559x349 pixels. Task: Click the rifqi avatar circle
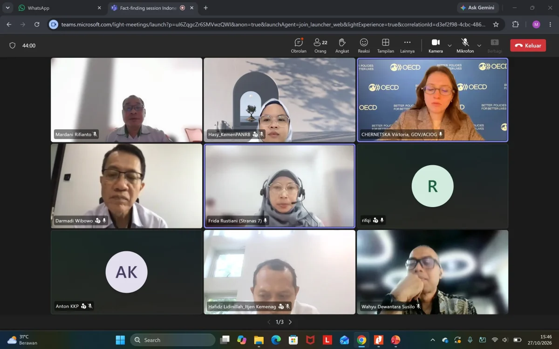click(432, 186)
